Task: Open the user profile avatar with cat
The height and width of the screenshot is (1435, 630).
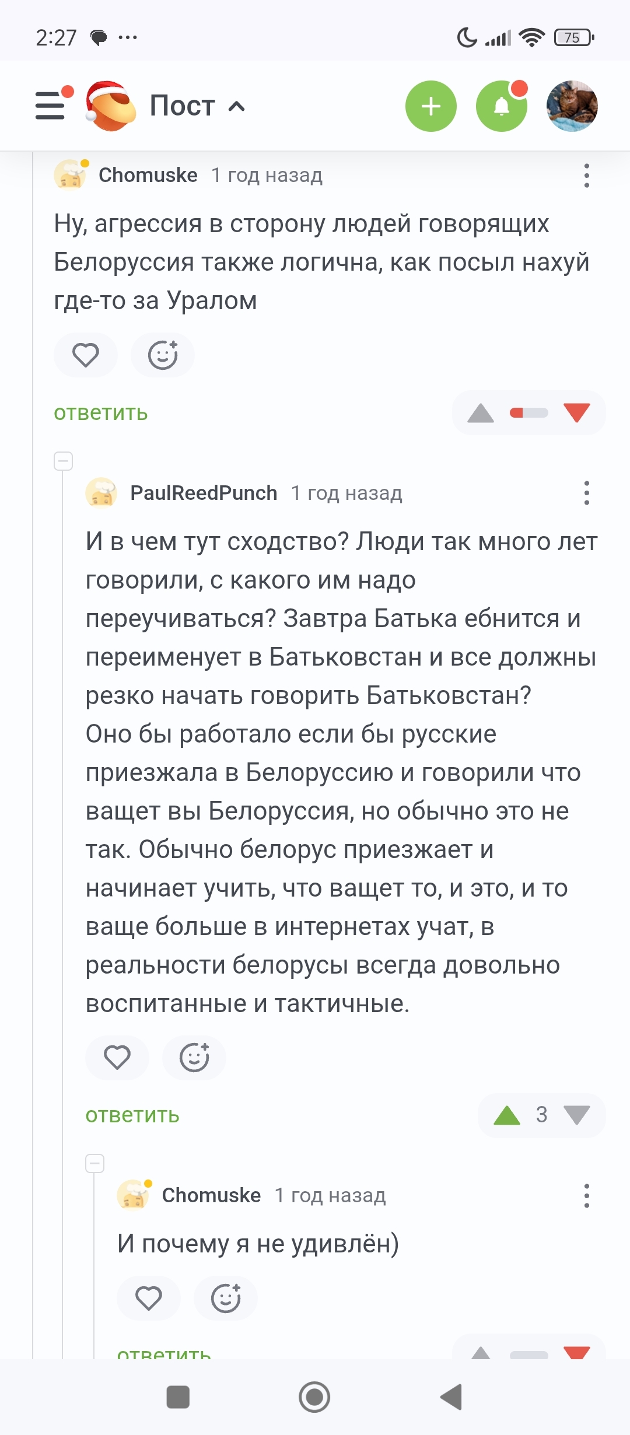Action: pos(572,106)
